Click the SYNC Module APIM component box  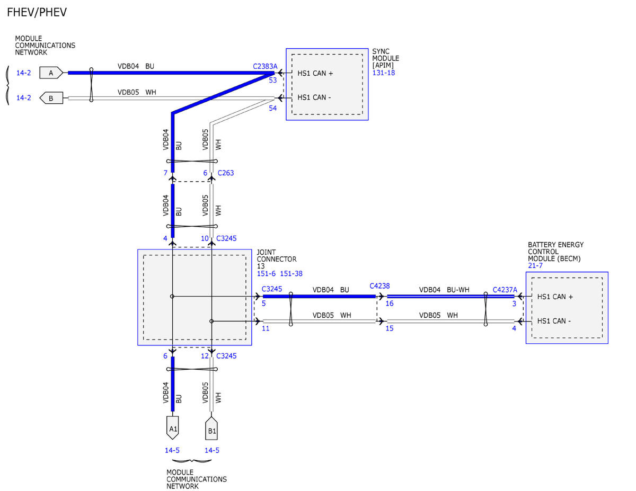click(x=327, y=84)
